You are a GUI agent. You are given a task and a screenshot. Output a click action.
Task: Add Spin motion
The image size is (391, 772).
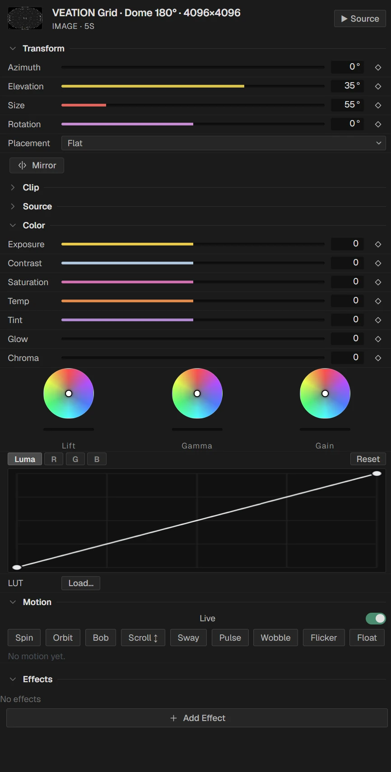pos(24,638)
